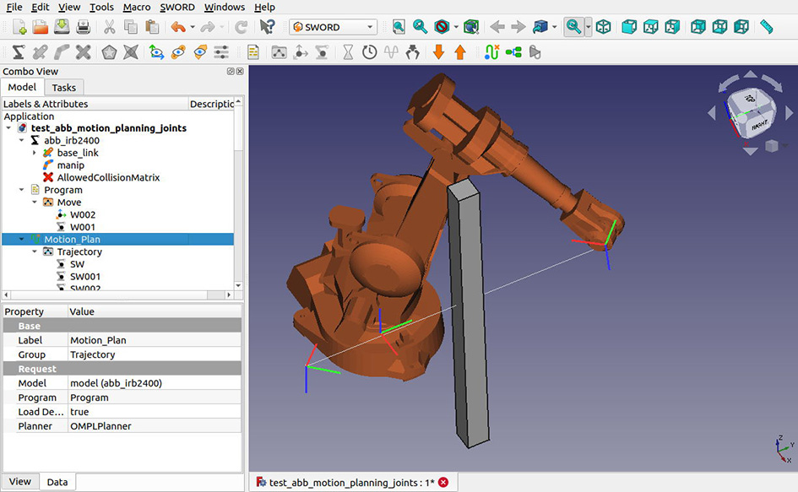Open the Macro menu
The image size is (798, 492).
tap(138, 7)
